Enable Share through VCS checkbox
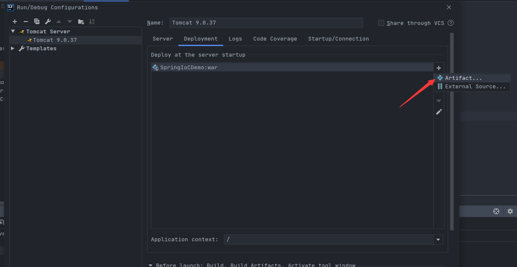Image resolution: width=517 pixels, height=267 pixels. [381, 23]
